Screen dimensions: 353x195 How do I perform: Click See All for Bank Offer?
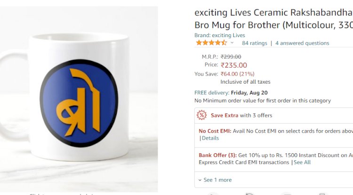click(x=302, y=162)
